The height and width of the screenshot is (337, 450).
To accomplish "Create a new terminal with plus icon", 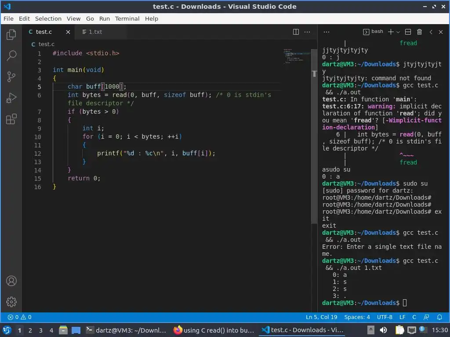I will [x=391, y=32].
